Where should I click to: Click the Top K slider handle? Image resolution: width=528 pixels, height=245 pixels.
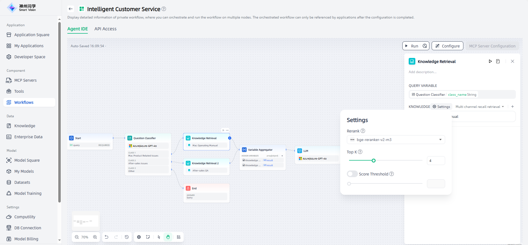tap(373, 161)
